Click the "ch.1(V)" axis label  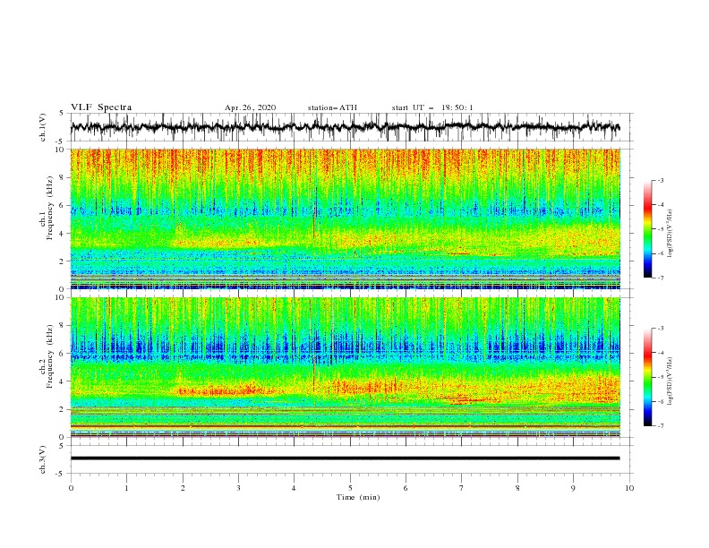tap(43, 127)
